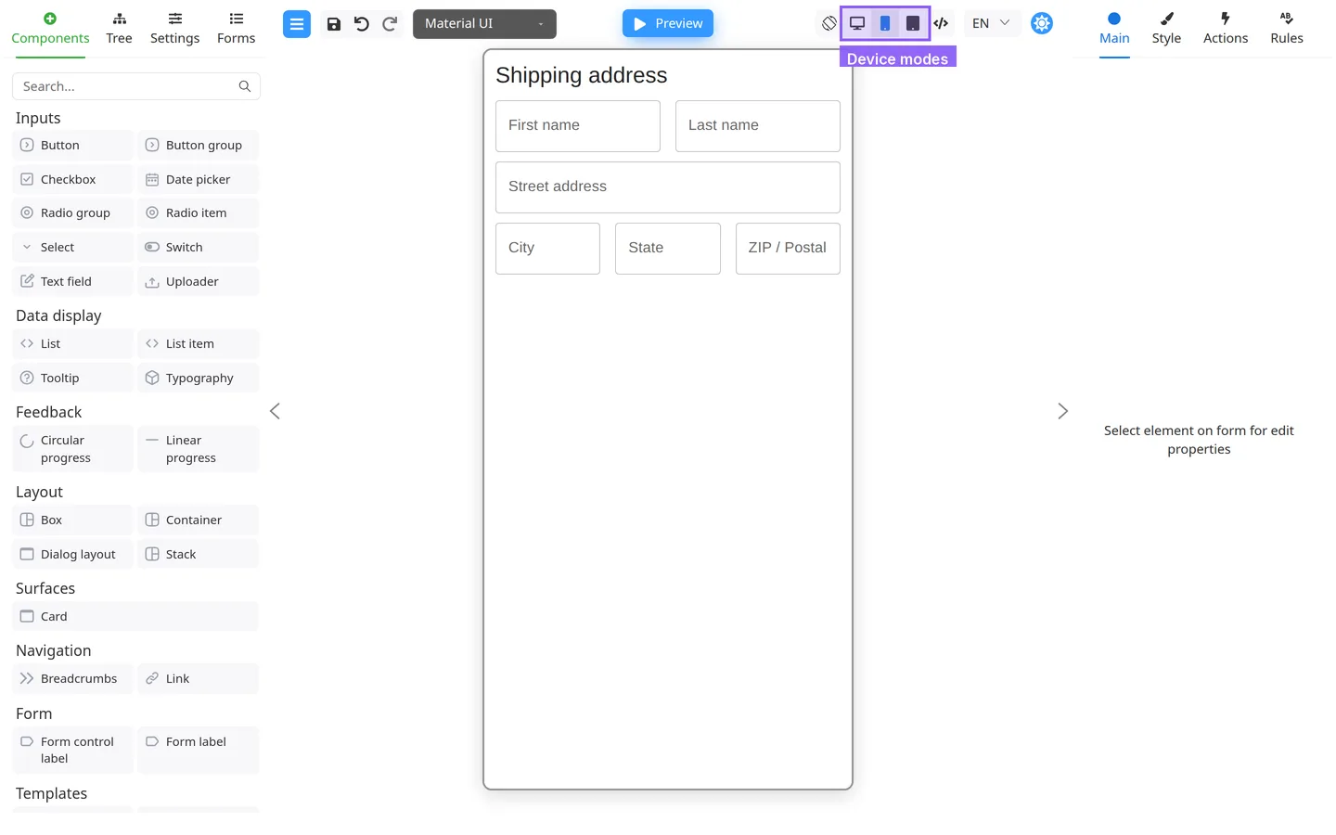This screenshot has height=835, width=1336.
Task: Collapse the left components panel
Action: click(275, 411)
